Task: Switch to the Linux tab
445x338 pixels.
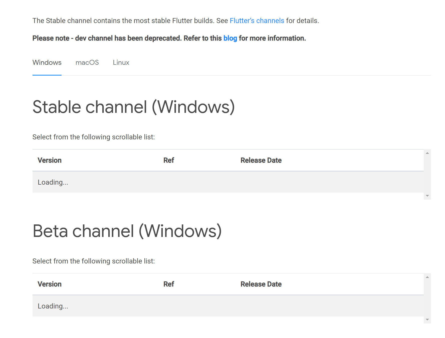Action: click(121, 63)
